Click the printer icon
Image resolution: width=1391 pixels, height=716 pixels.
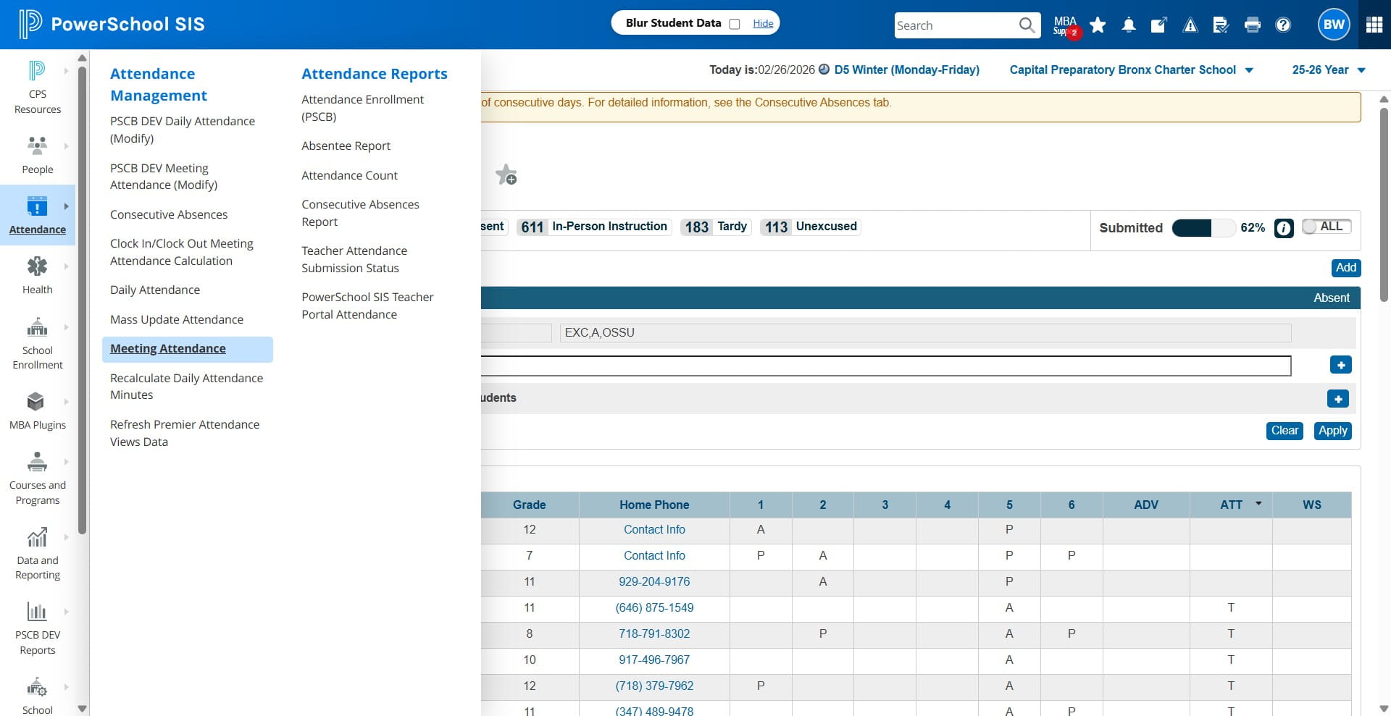(1252, 25)
